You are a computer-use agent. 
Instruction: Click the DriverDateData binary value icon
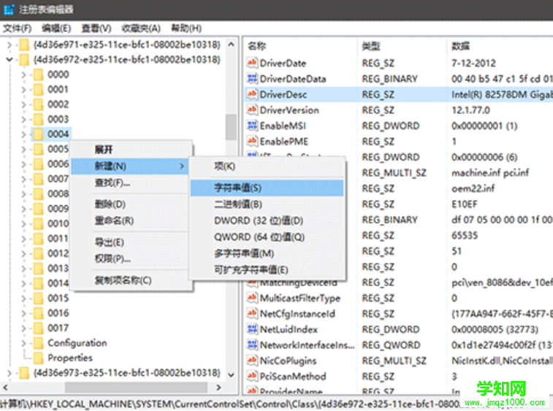pos(252,79)
